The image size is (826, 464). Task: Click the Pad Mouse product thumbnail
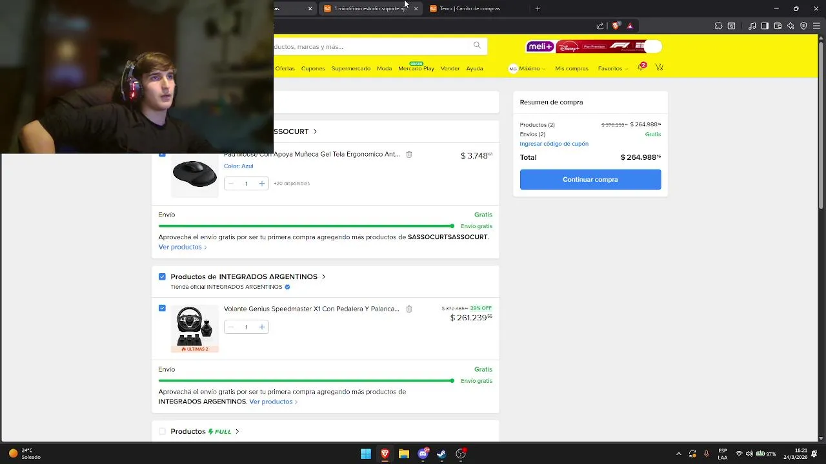(195, 176)
